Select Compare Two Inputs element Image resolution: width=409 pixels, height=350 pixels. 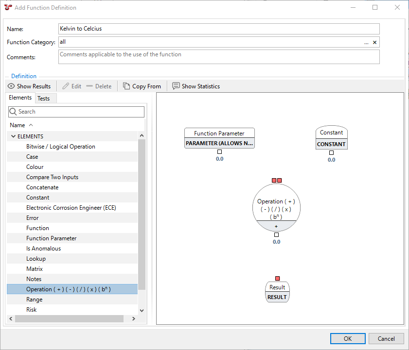point(72,177)
